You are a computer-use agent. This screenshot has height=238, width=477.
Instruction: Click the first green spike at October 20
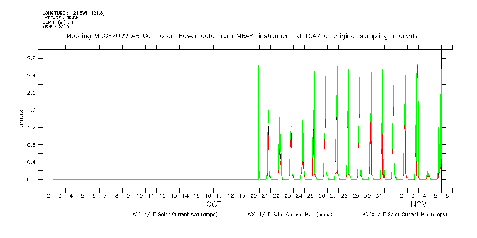pos(258,118)
